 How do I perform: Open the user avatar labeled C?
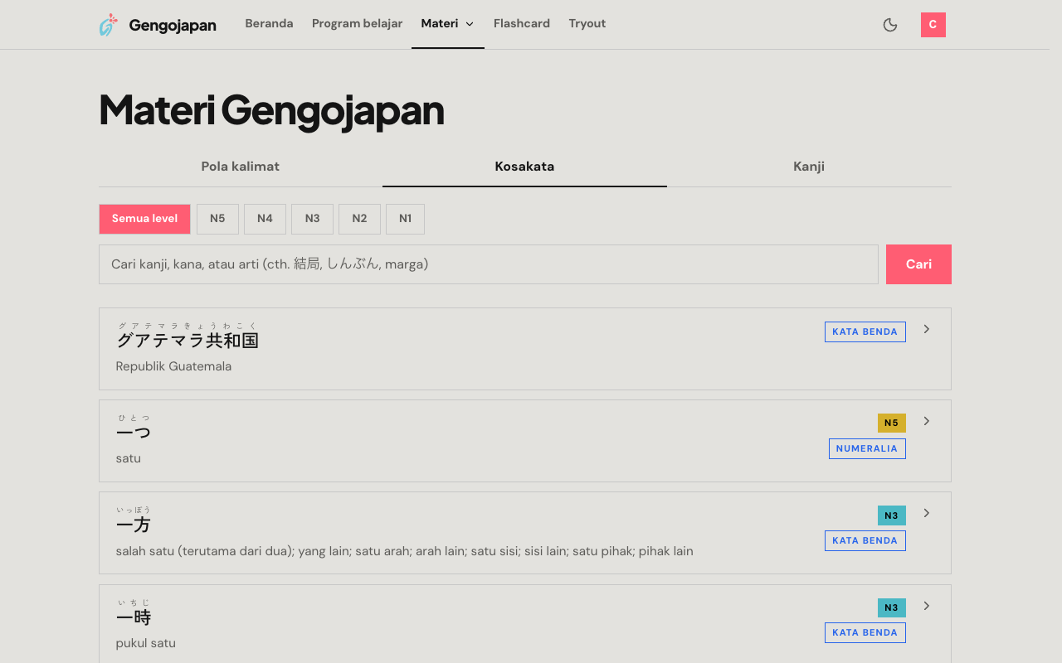(x=933, y=25)
